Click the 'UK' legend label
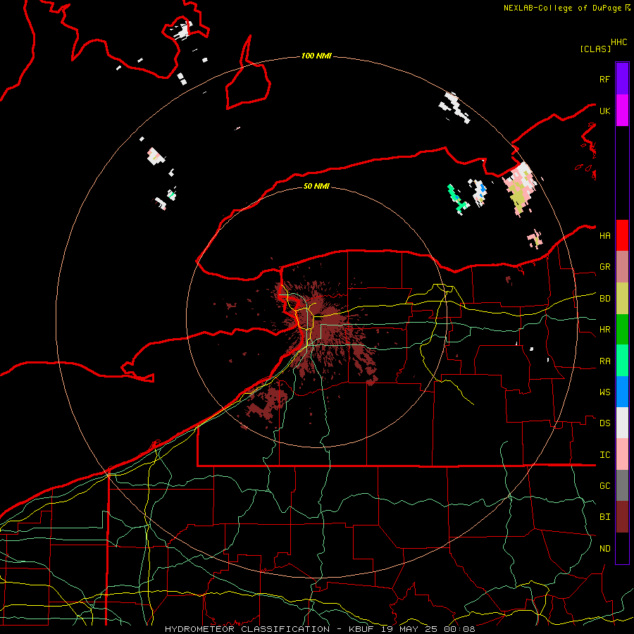 click(x=604, y=111)
